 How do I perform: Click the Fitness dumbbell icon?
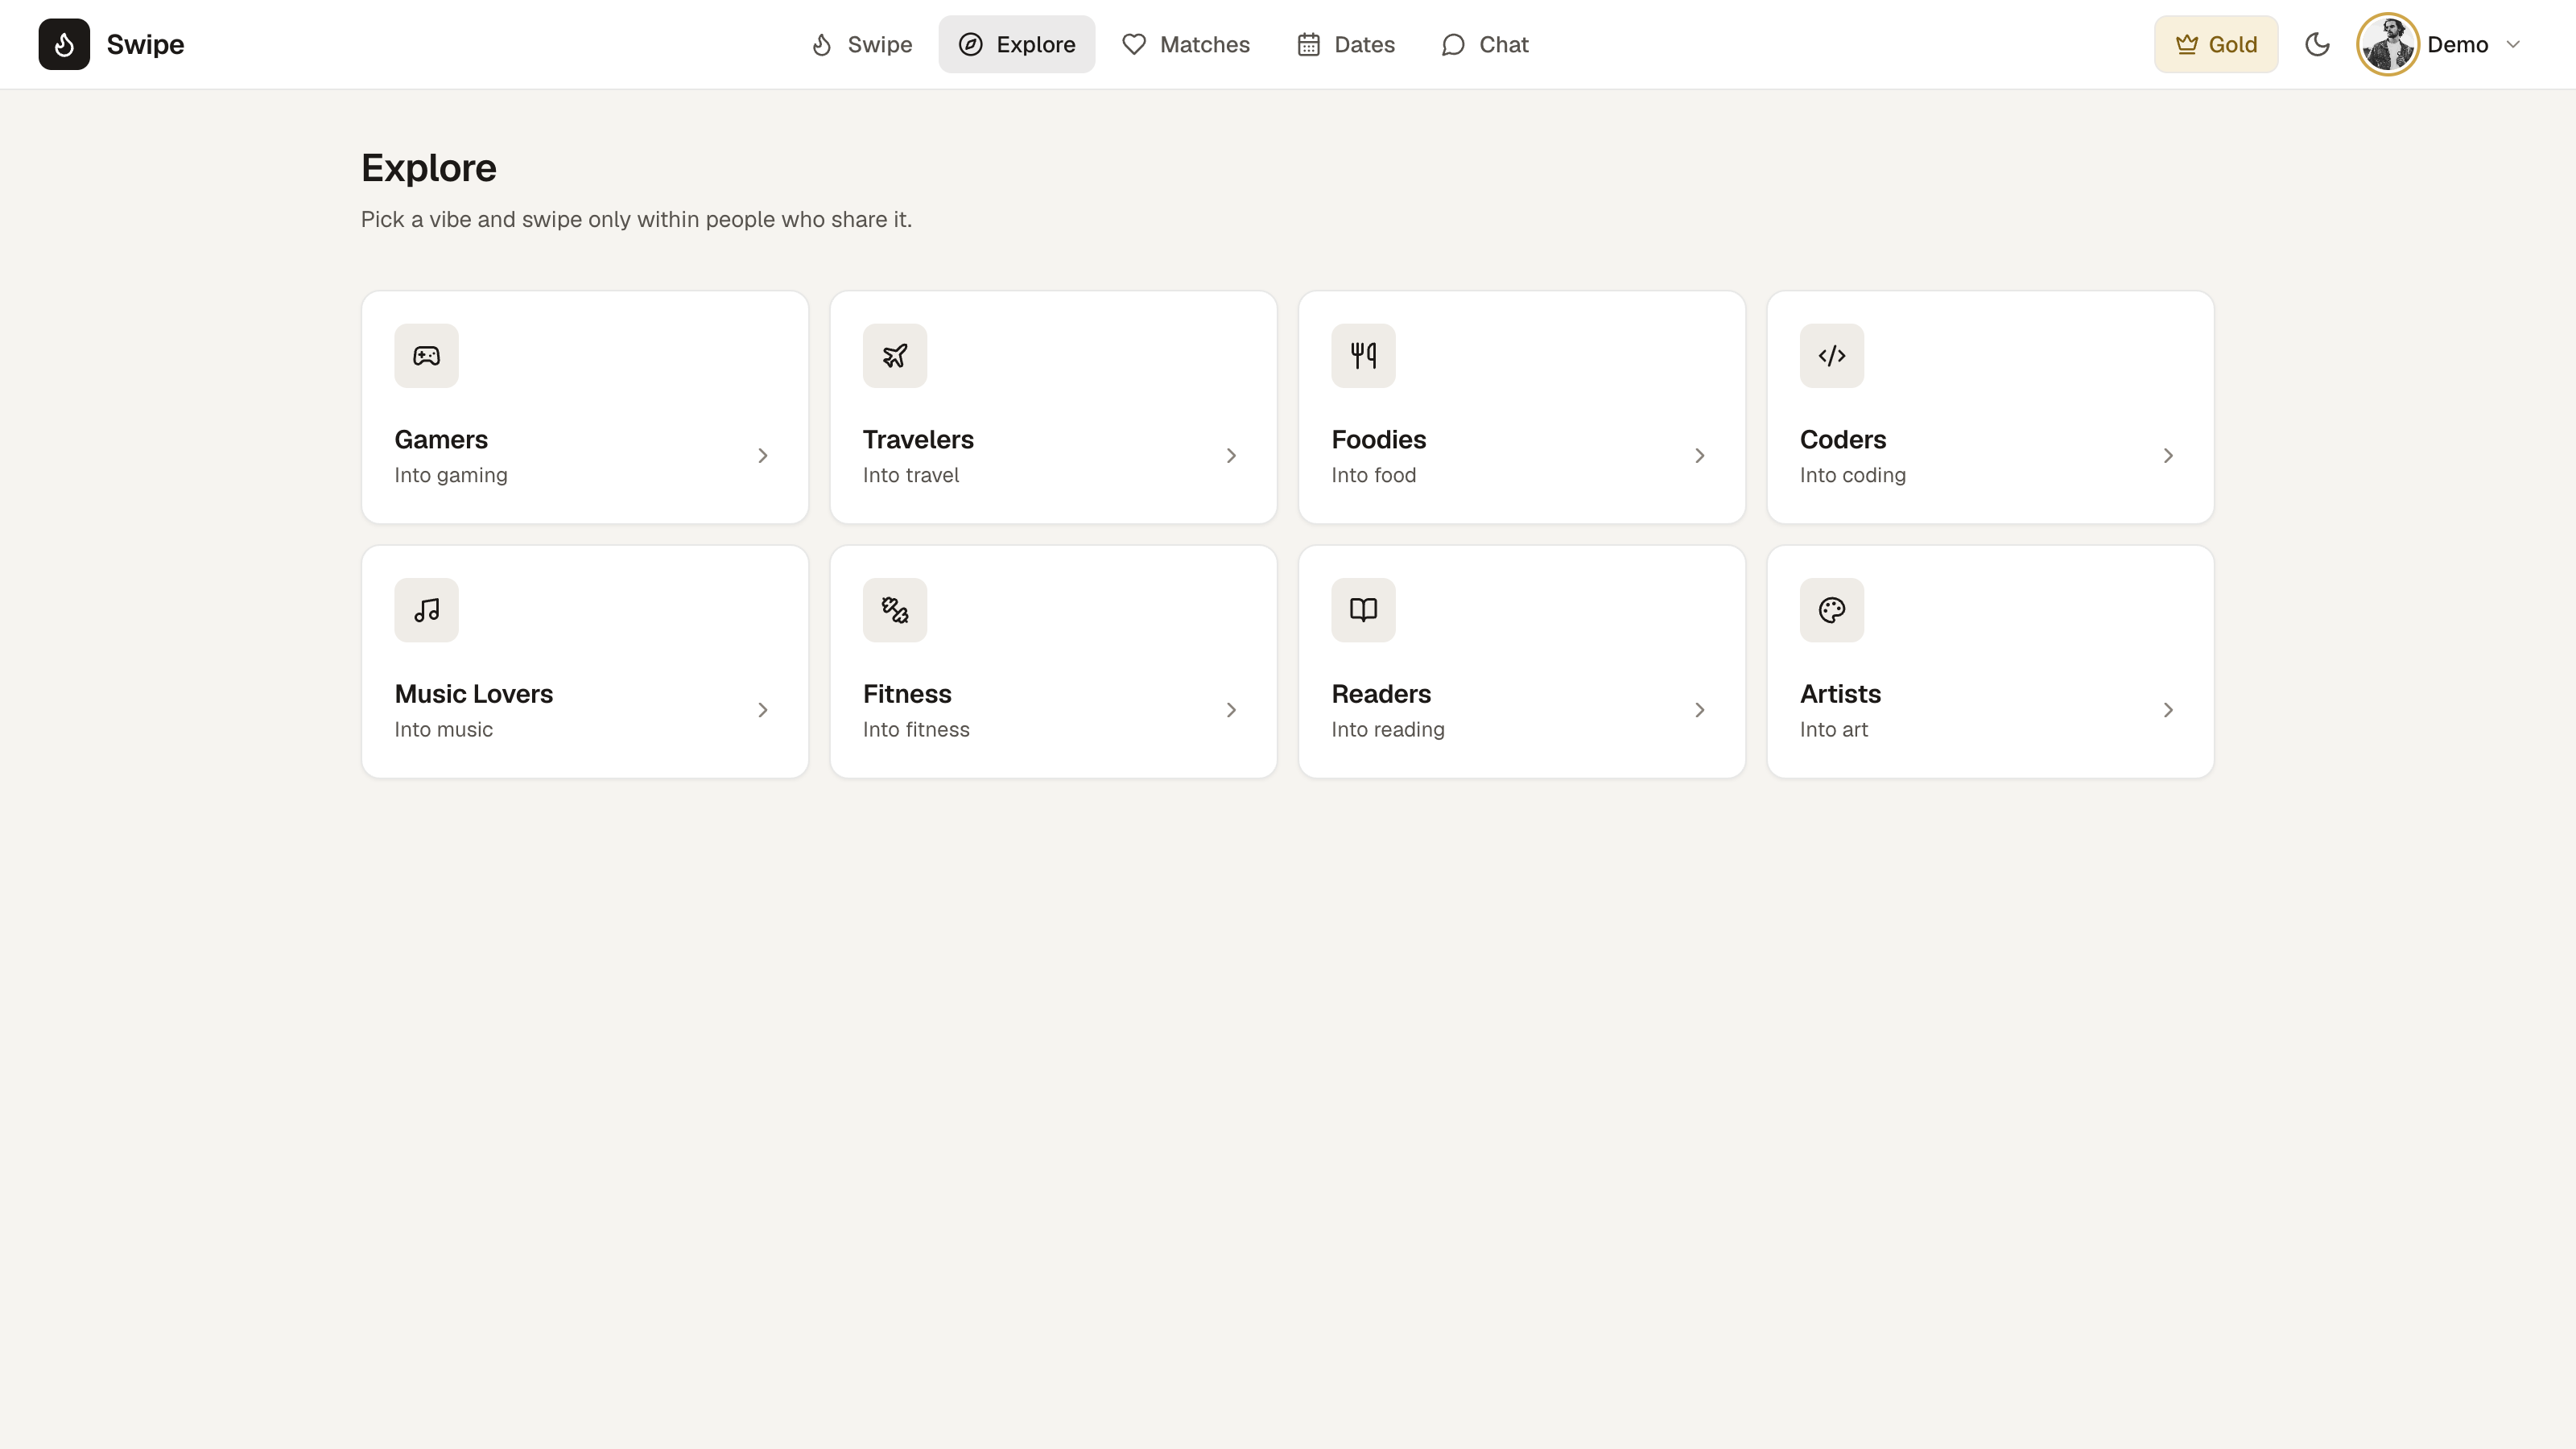point(895,610)
